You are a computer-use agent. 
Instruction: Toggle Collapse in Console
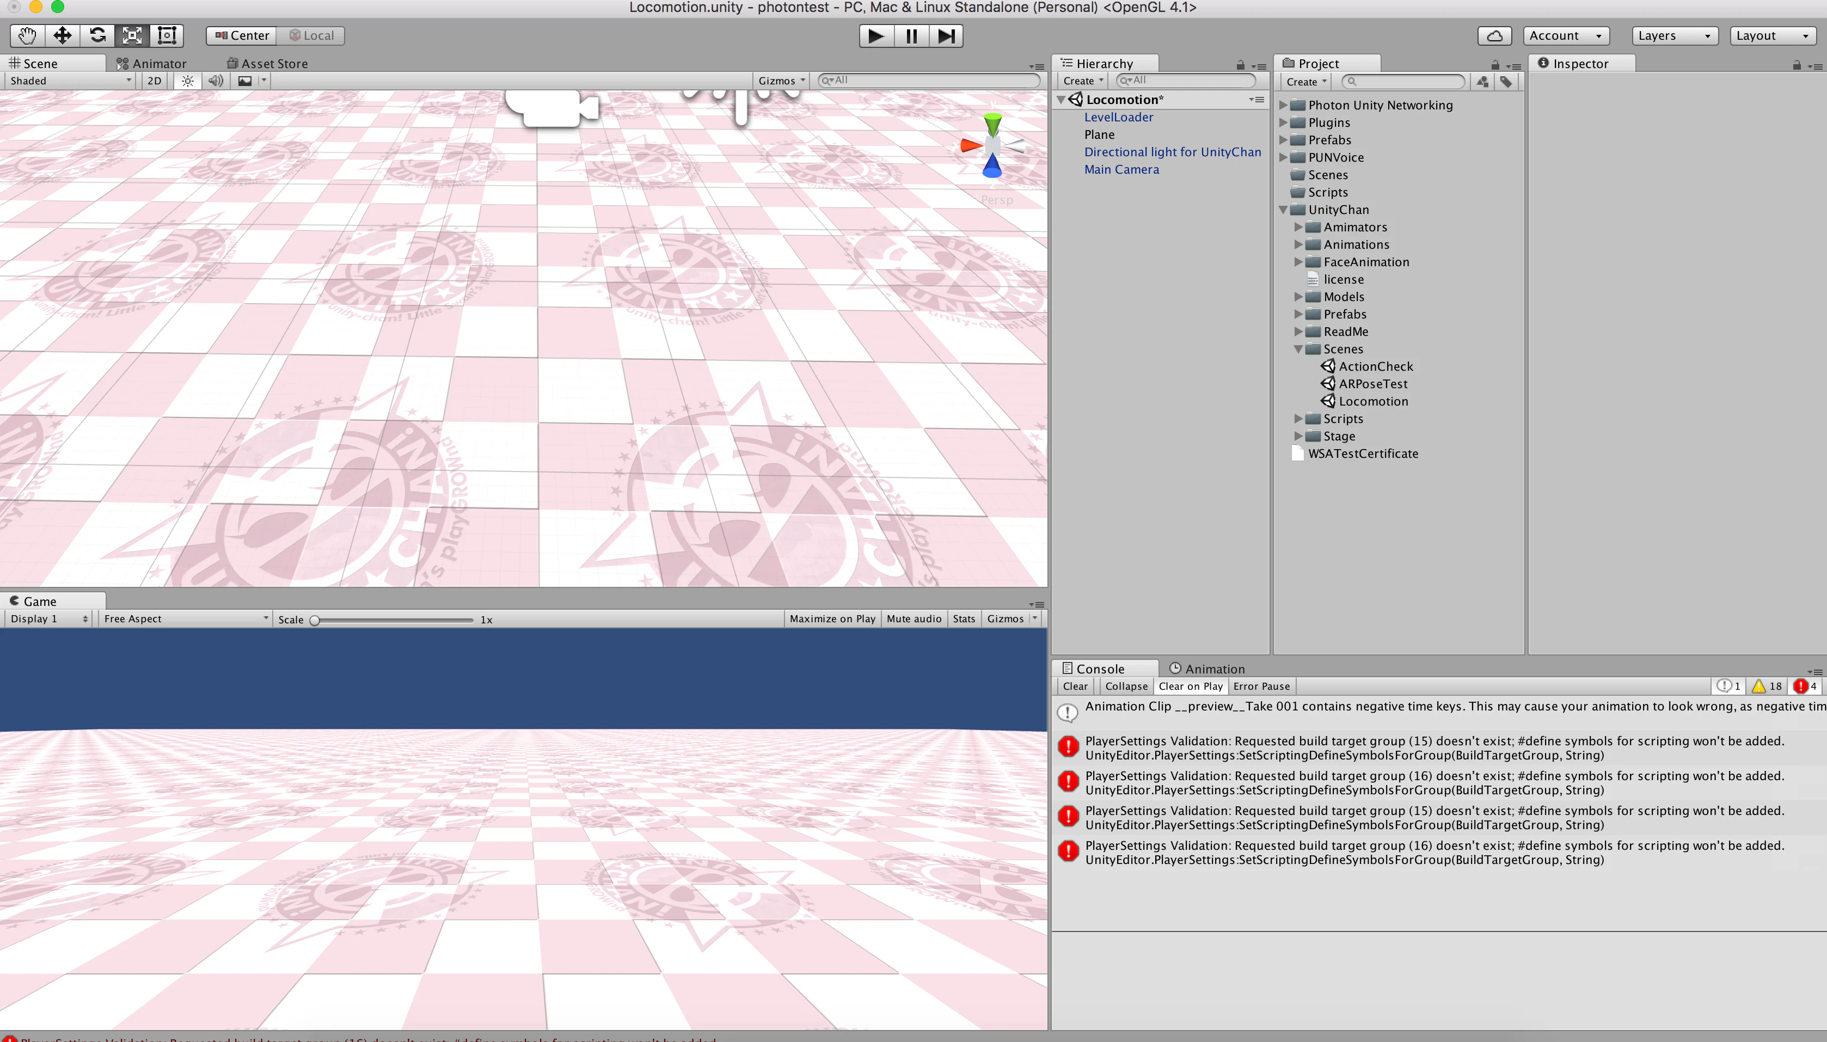pyautogui.click(x=1126, y=685)
